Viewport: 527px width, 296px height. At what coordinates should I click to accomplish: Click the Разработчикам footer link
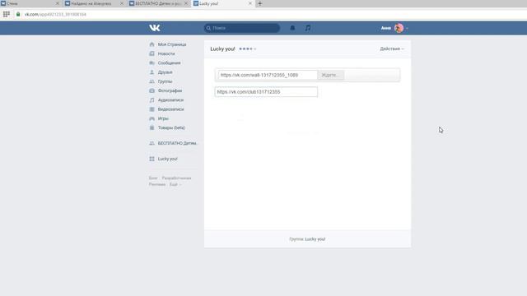pyautogui.click(x=176, y=178)
